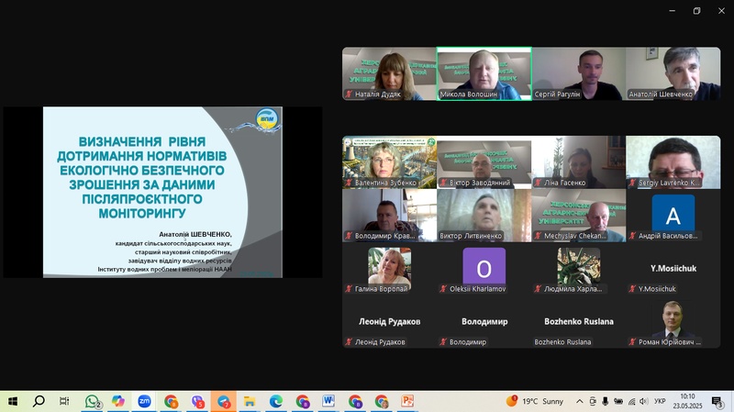The image size is (734, 412).
Task: Switch the УКР keyboard language indicator
Action: (x=660, y=401)
